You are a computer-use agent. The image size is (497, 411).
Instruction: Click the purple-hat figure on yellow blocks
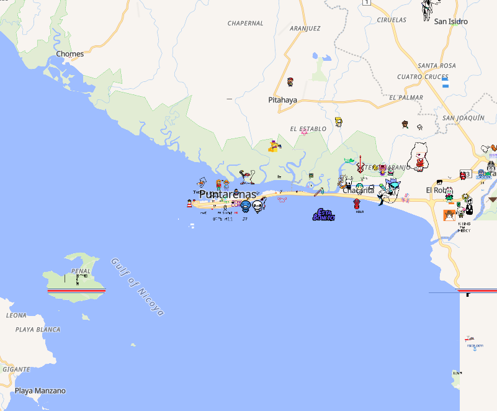click(x=274, y=146)
